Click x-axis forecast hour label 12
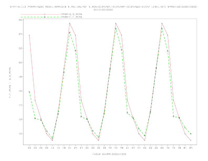The image size is (208, 161). click(53, 148)
